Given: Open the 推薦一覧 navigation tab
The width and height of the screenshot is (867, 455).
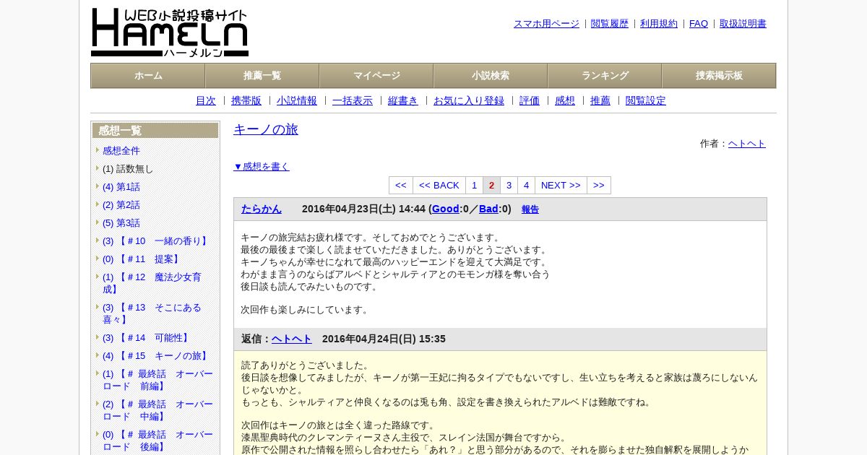Looking at the screenshot, I should click(x=262, y=76).
